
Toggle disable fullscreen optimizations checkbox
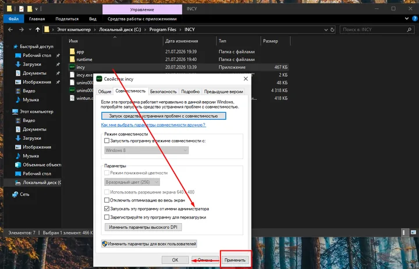(106, 200)
